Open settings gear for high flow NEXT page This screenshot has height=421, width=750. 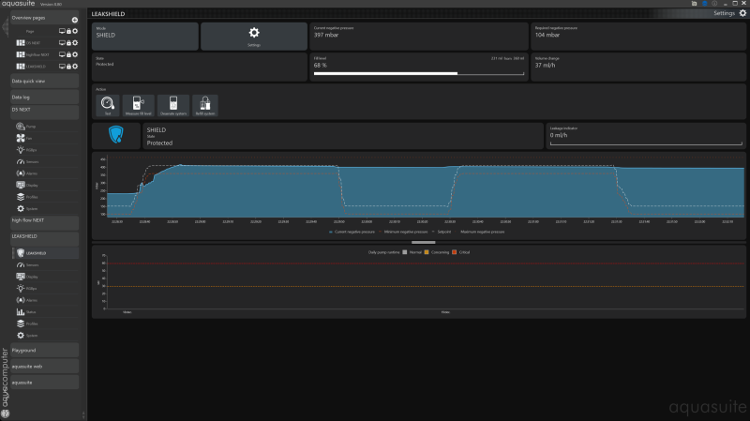coord(75,54)
